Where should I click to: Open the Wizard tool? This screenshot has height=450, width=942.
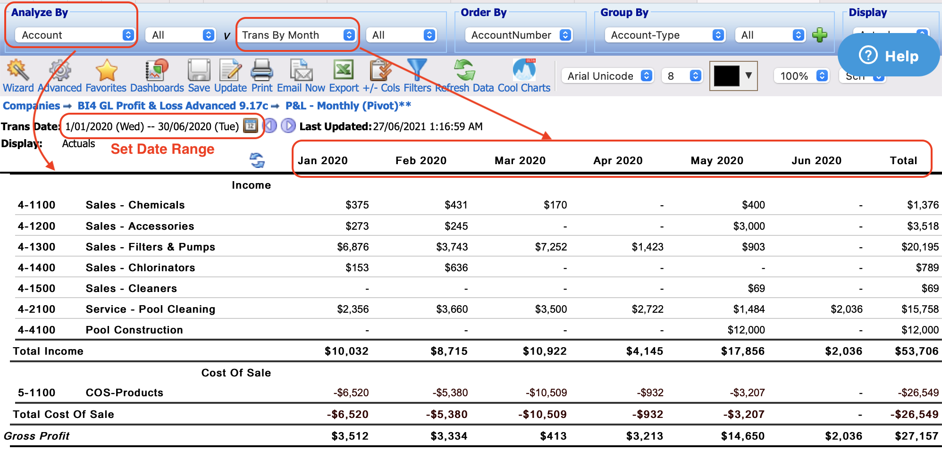18,70
